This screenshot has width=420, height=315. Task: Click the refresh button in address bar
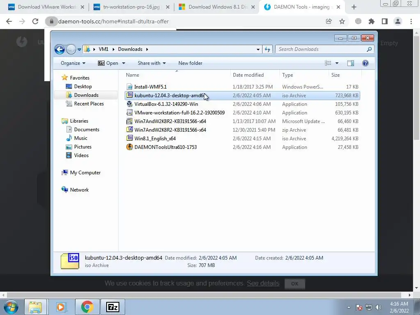[x=267, y=49]
